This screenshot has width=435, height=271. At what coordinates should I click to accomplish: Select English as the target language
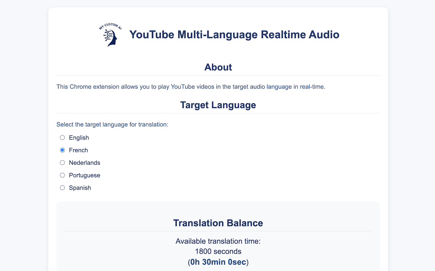[x=62, y=138]
